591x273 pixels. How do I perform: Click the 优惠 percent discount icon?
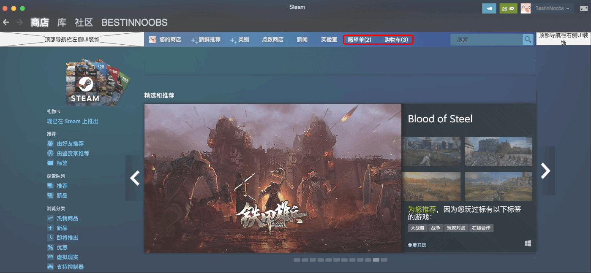point(51,247)
